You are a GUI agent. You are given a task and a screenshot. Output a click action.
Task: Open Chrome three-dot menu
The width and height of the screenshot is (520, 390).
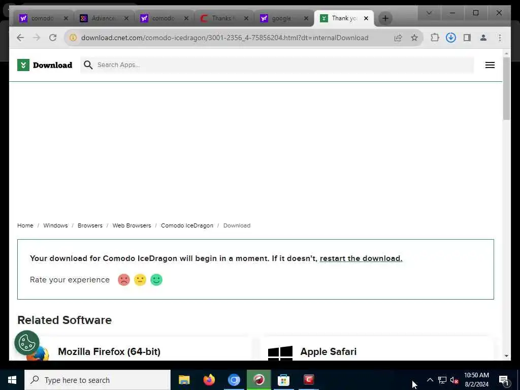click(x=500, y=38)
